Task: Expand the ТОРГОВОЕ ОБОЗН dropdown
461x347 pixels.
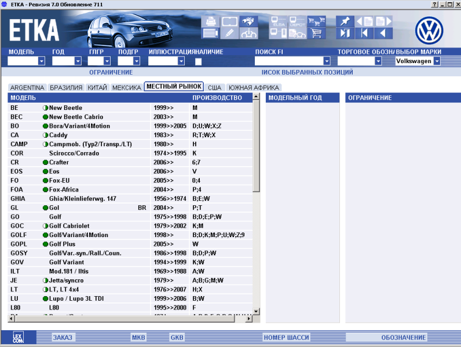Action: 378,61
